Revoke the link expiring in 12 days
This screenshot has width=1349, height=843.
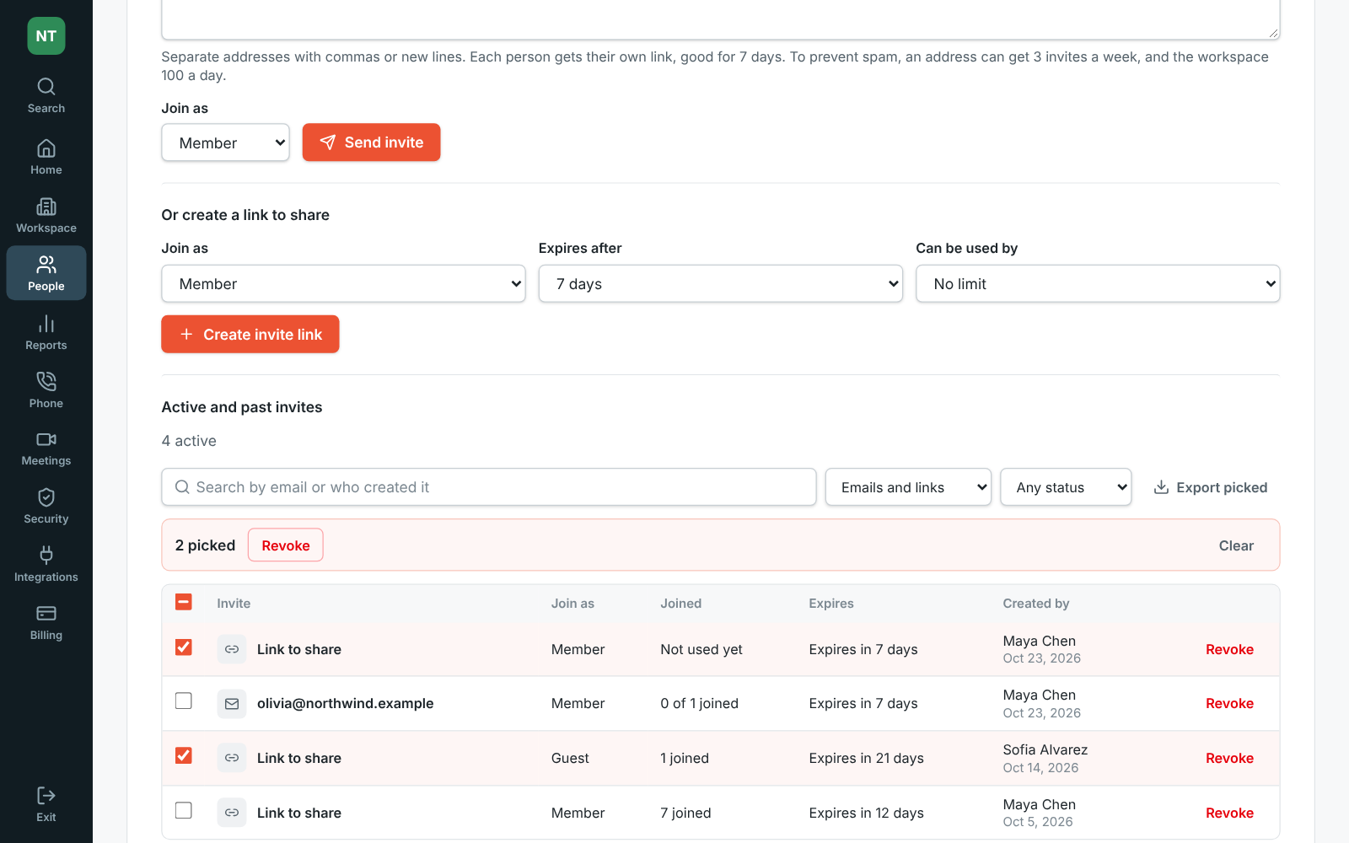tap(1229, 813)
